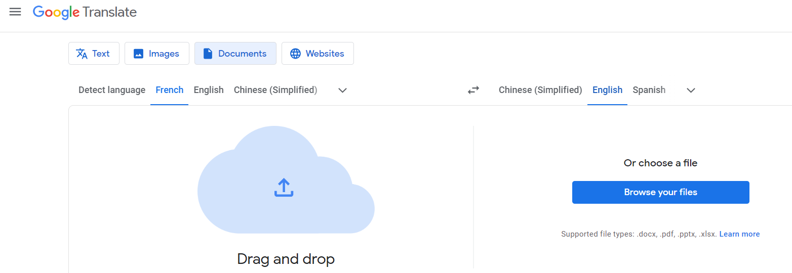This screenshot has width=792, height=273.
Task: Click the Text translate icon
Action: pos(82,54)
